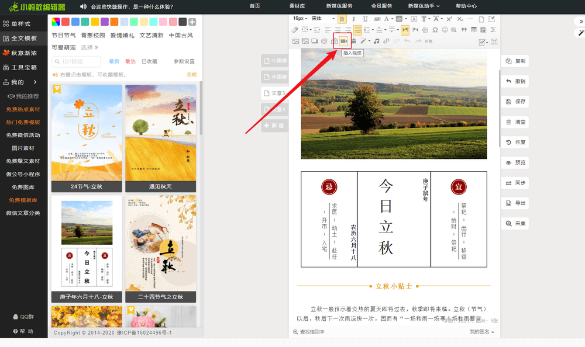Toggle underline formatting
This screenshot has height=347, width=585.
(x=365, y=19)
